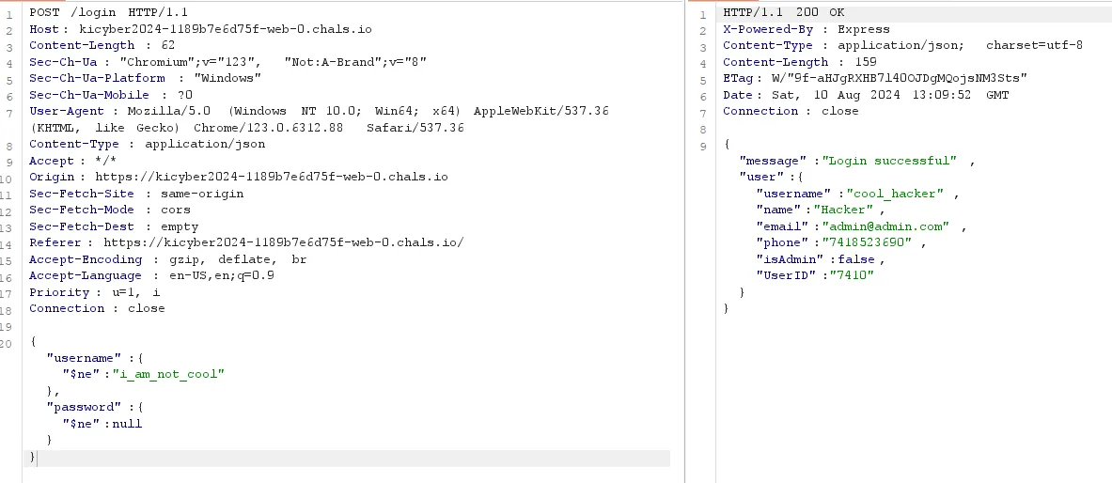Screen dimensions: 1112x483
Task: Click the Date: Sat, 10 Aug 2024 header
Action: pos(865,94)
